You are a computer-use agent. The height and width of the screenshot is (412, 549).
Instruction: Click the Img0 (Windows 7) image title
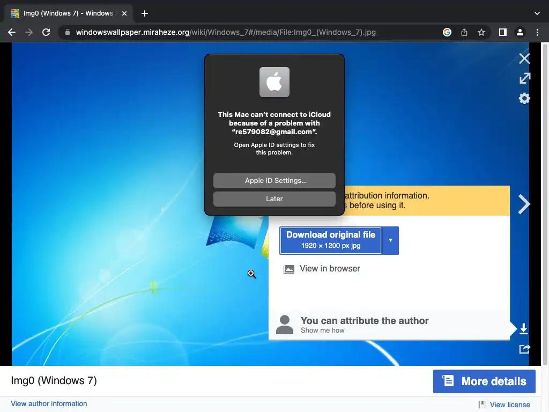[x=54, y=380]
